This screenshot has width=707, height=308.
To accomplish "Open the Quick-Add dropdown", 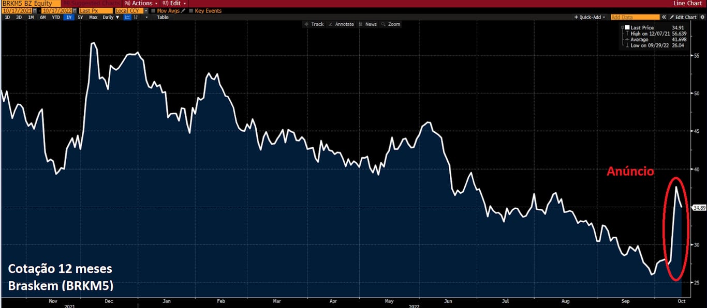I will [590, 17].
